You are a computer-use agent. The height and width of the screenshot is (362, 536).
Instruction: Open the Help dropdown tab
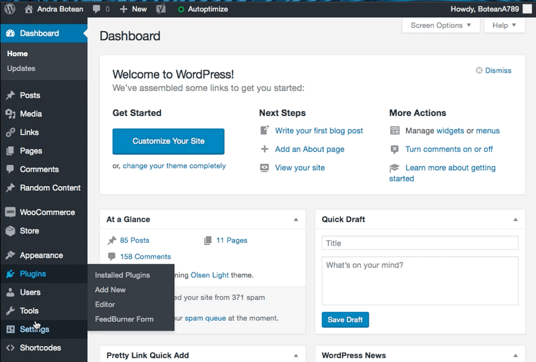click(x=505, y=25)
